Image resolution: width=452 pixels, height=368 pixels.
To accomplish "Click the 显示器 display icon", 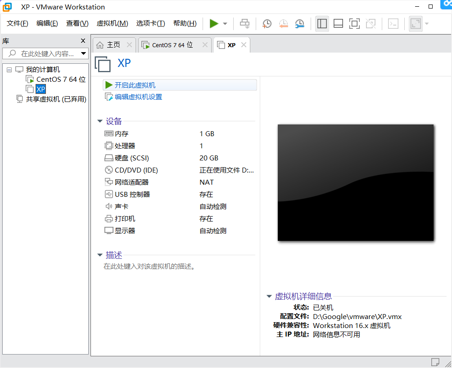I will pos(108,231).
